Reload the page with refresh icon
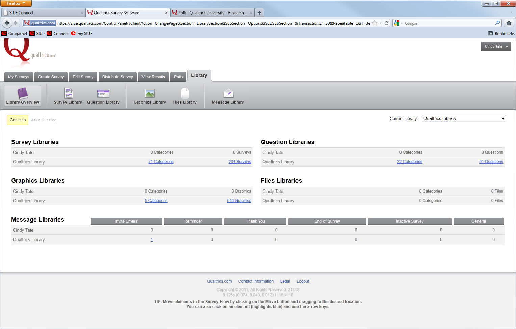Viewport: 516px width, 329px height. tap(387, 23)
